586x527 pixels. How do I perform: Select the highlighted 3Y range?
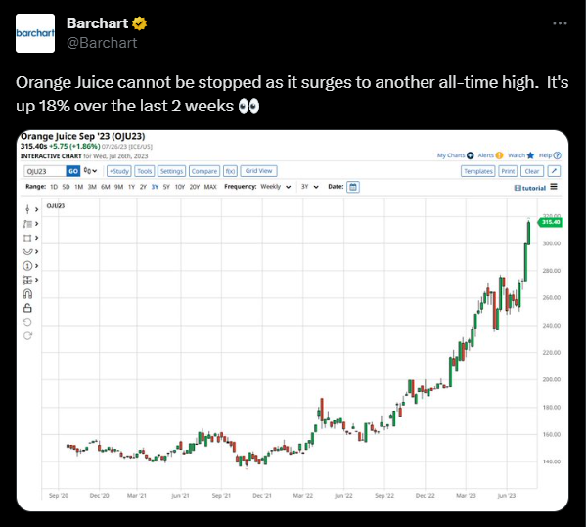click(155, 187)
